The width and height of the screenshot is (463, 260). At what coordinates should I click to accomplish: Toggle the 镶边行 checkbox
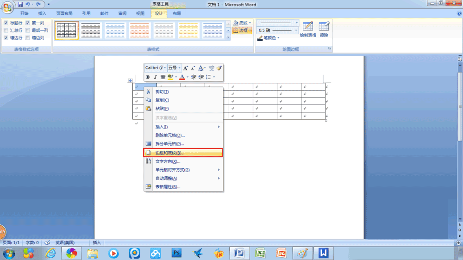pyautogui.click(x=6, y=38)
